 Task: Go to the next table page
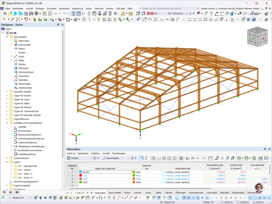88,193
